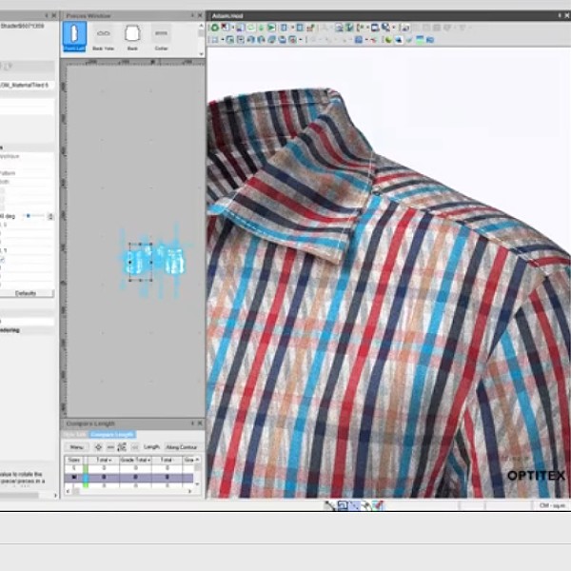Click the sun-shaped icon in Compare Length

tap(98, 446)
